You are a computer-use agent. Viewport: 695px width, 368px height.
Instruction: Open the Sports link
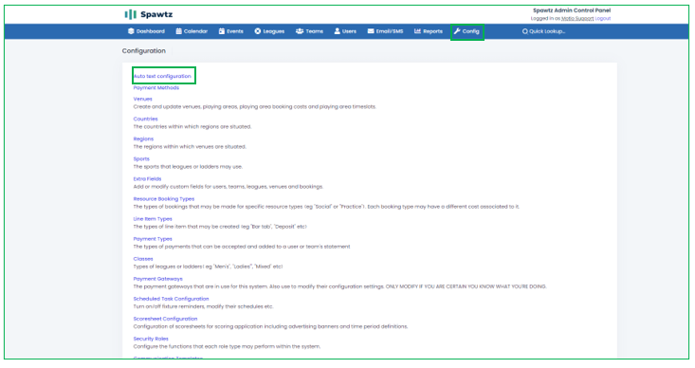(141, 158)
